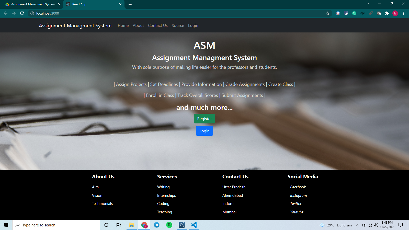Reload the page with the refresh icon
Viewport: 409px width, 230px height.
click(x=22, y=13)
